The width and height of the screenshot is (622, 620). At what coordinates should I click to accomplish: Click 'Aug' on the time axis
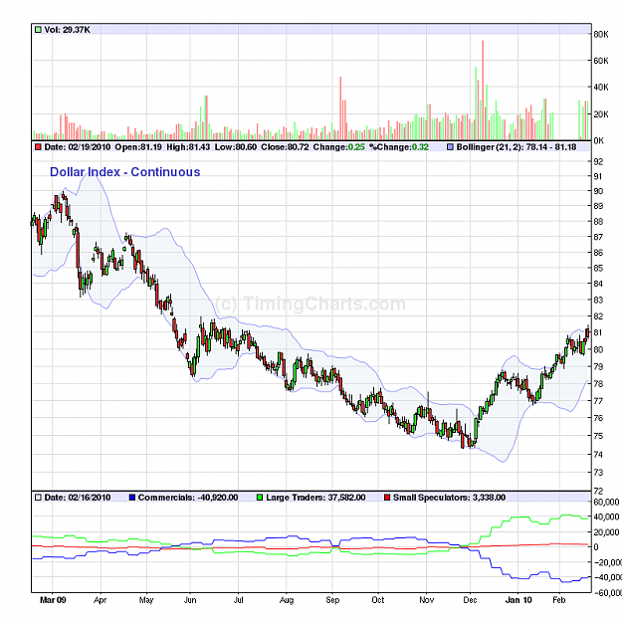[x=287, y=600]
